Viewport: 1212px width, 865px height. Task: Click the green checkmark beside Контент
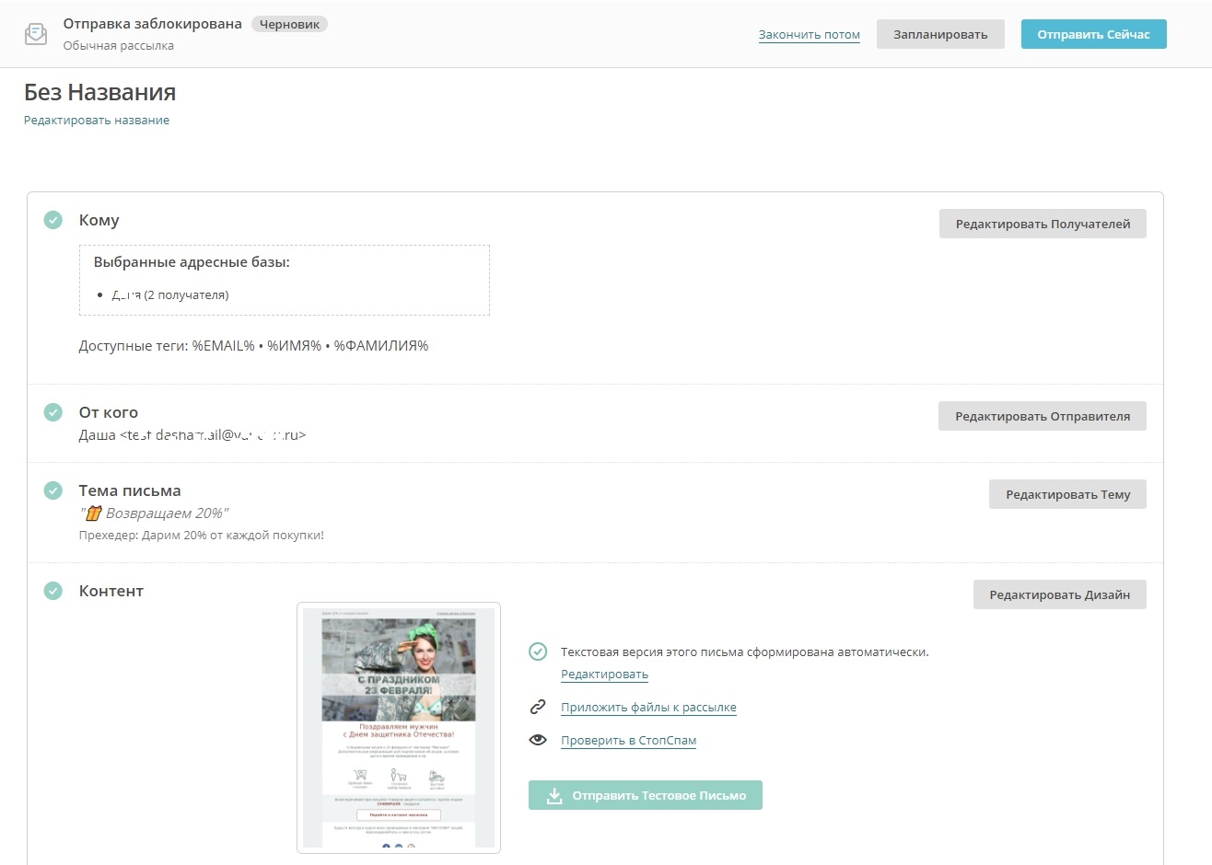pyautogui.click(x=53, y=591)
